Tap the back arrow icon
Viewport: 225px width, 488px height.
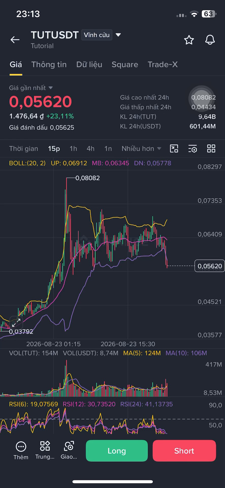pos(15,40)
